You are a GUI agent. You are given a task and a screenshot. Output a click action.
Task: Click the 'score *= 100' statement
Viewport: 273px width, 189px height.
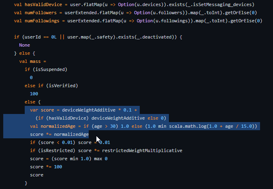[46, 167]
